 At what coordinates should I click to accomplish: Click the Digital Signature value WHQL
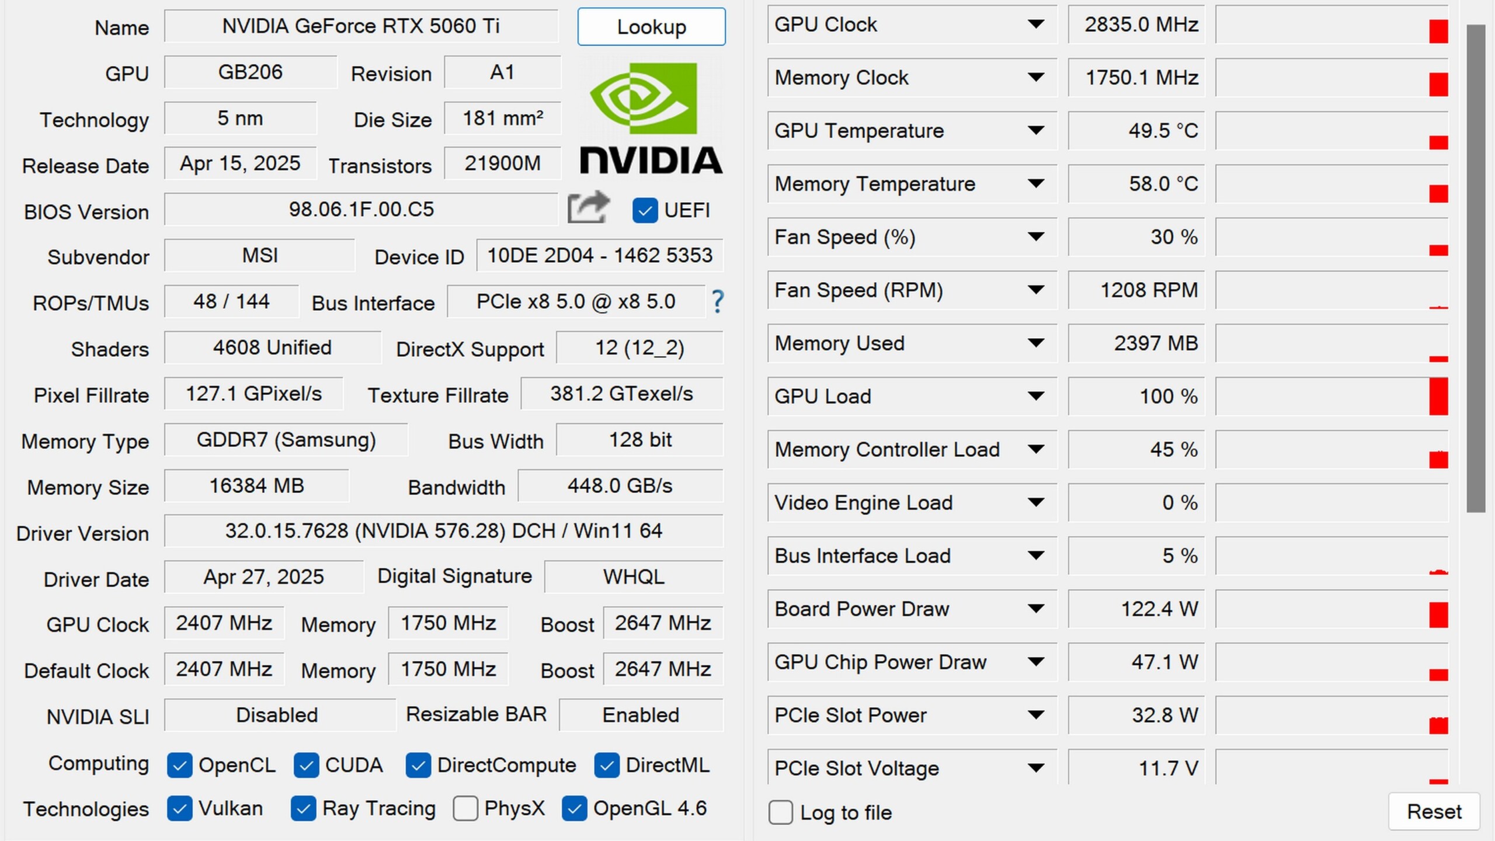coord(634,578)
